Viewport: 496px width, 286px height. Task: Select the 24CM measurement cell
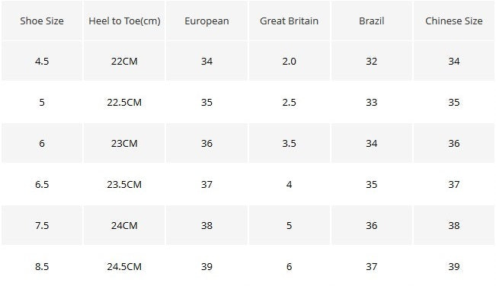pyautogui.click(x=124, y=225)
